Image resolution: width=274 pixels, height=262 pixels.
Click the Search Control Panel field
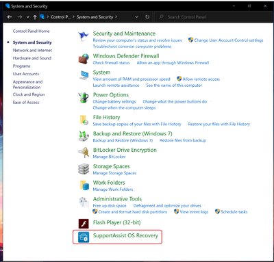coord(214,17)
